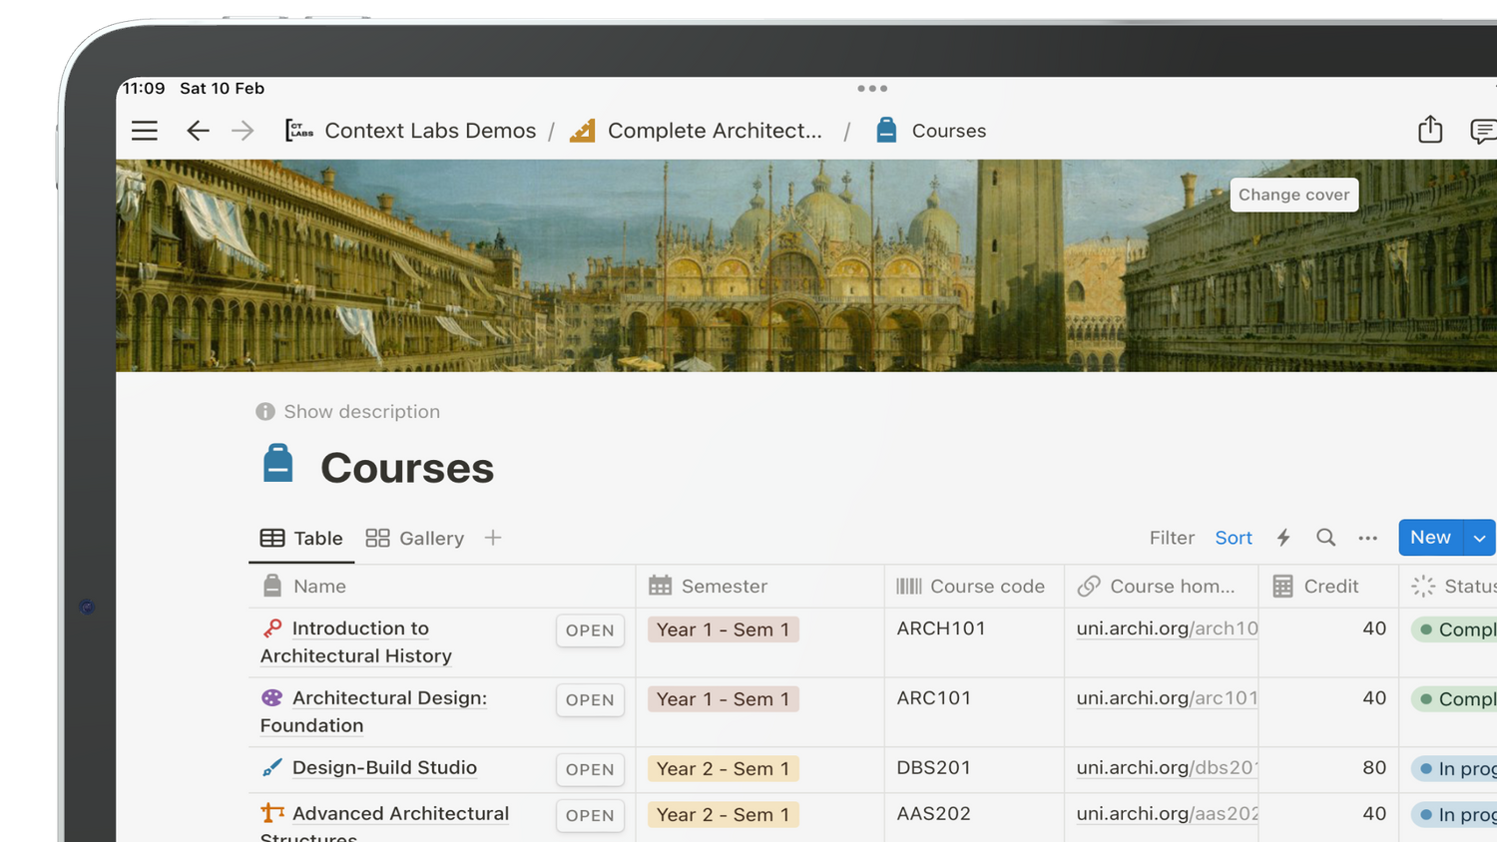Click Introduction to Architectural History title

(x=356, y=642)
